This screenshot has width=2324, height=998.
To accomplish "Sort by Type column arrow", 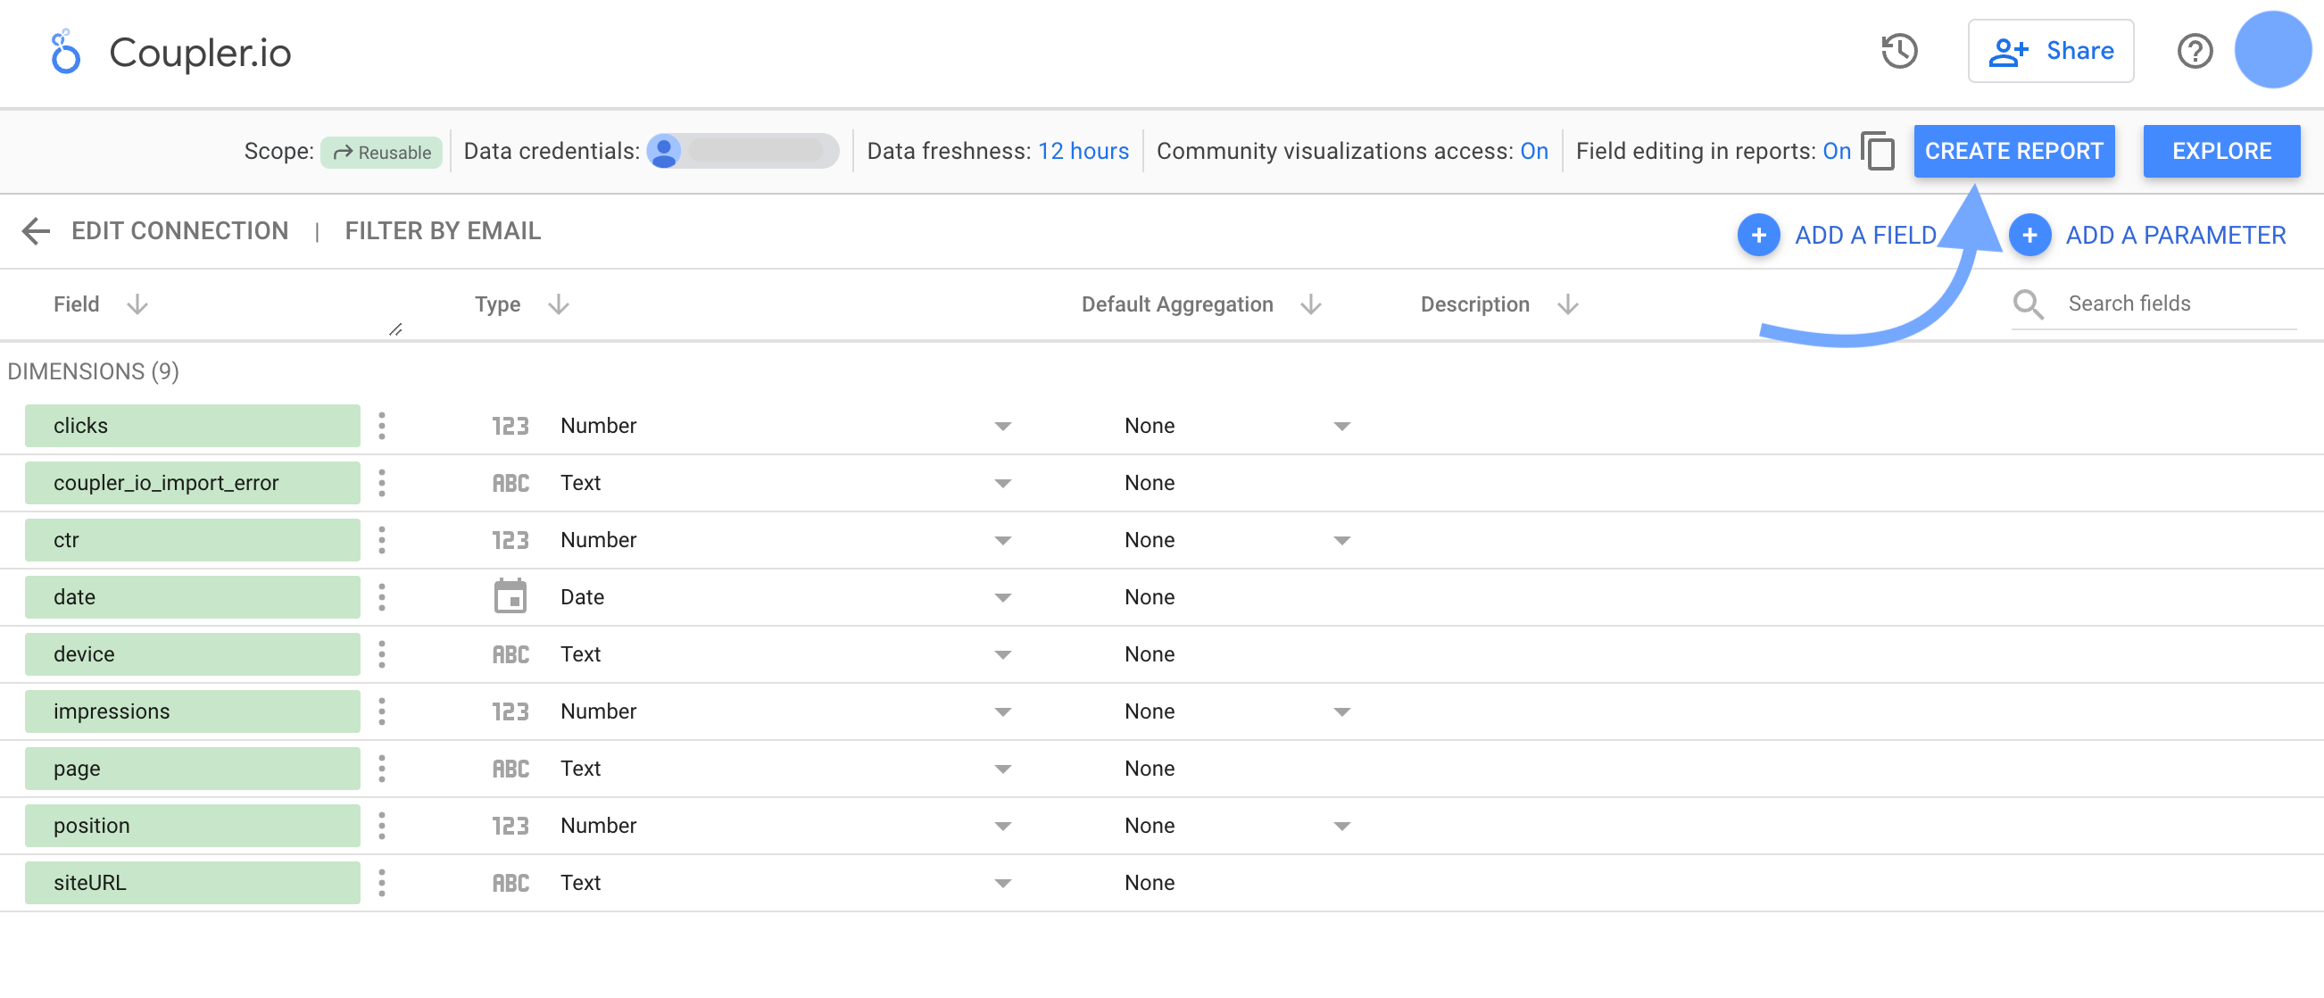I will coord(559,305).
